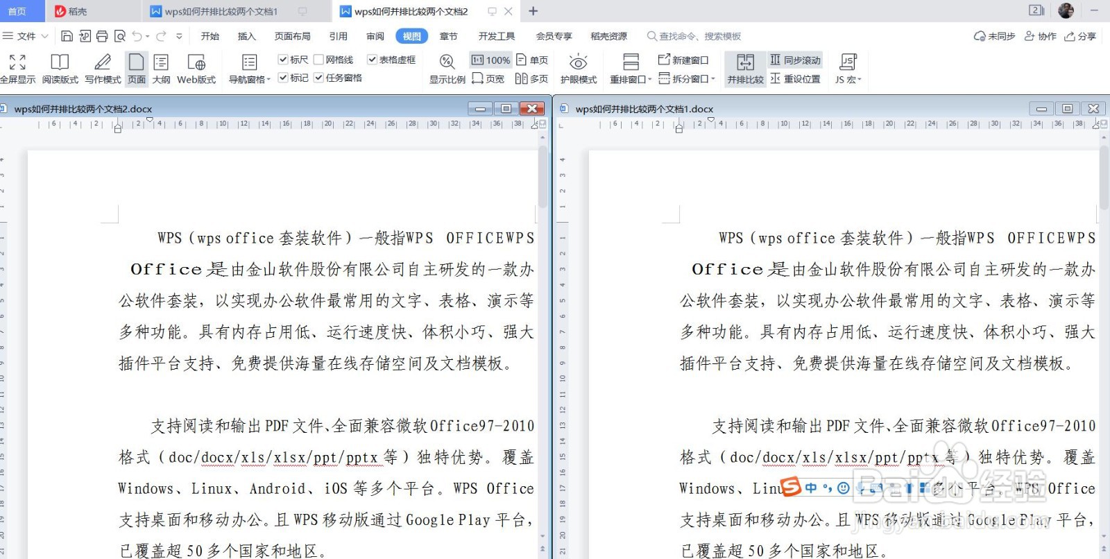Open the Review (审阅) tab
The height and width of the screenshot is (559, 1110).
click(375, 36)
